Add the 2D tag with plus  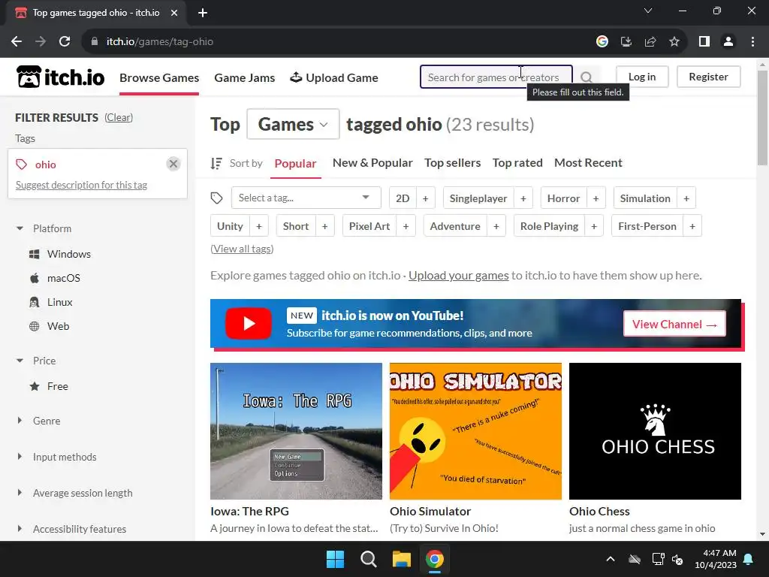pos(425,198)
